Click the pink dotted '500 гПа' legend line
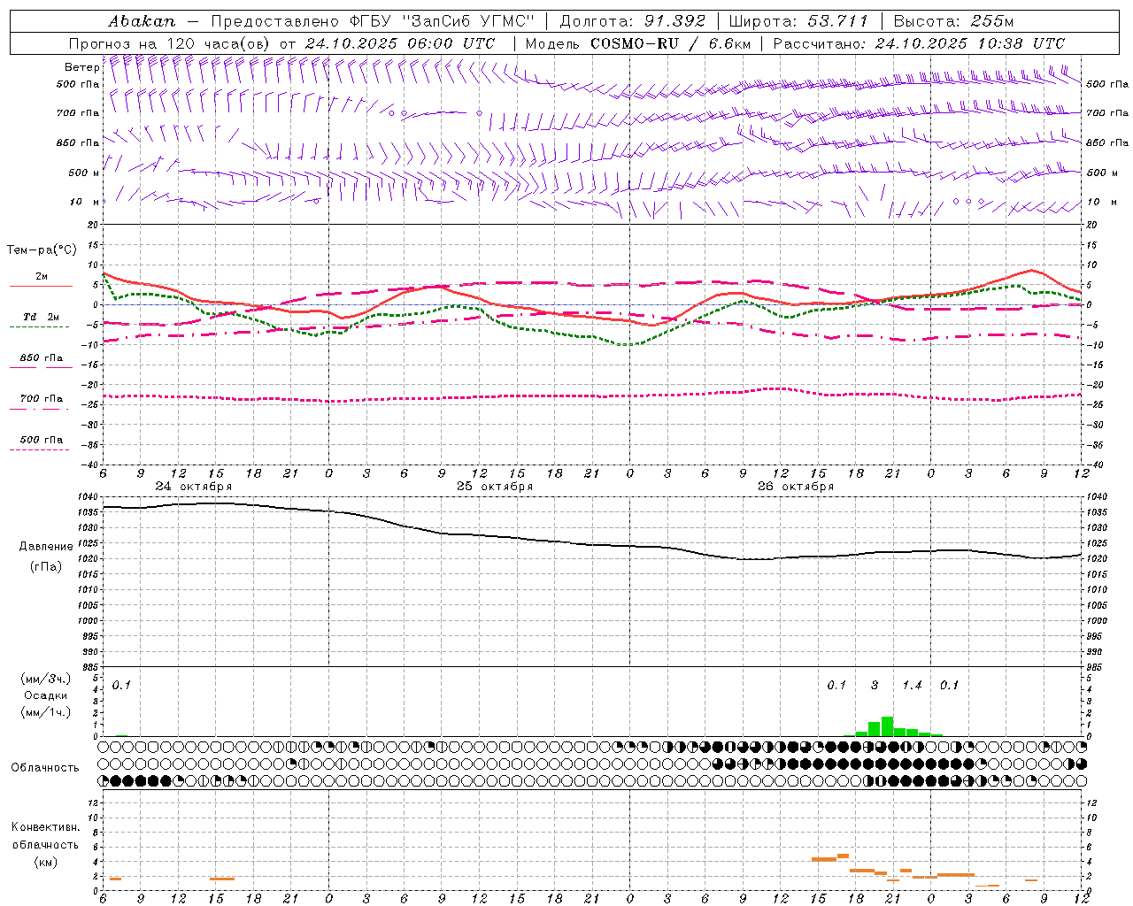This screenshot has height=906, width=1133. click(x=39, y=450)
